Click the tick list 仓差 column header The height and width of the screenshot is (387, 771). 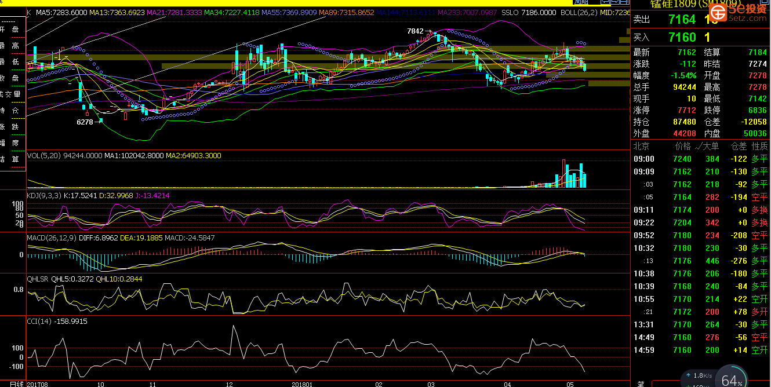point(739,146)
